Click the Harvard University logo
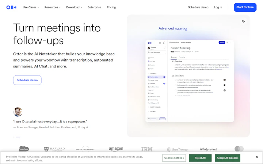This screenshot has width=263, height=164. pyautogui.click(x=54, y=149)
